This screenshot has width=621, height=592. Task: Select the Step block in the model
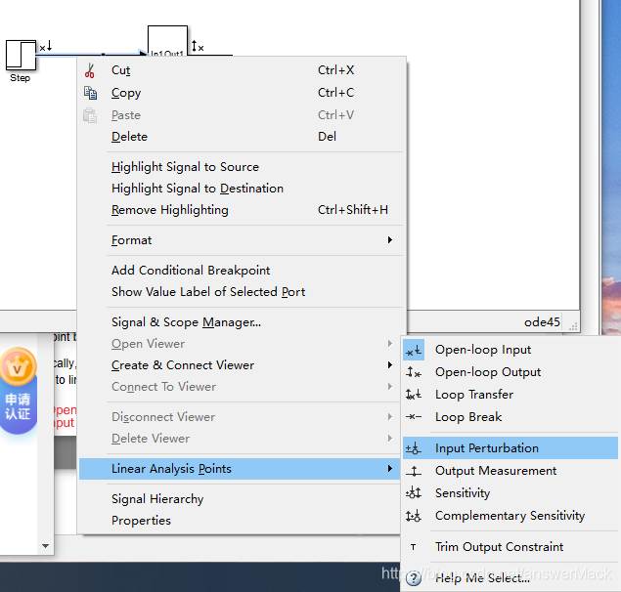tap(21, 55)
